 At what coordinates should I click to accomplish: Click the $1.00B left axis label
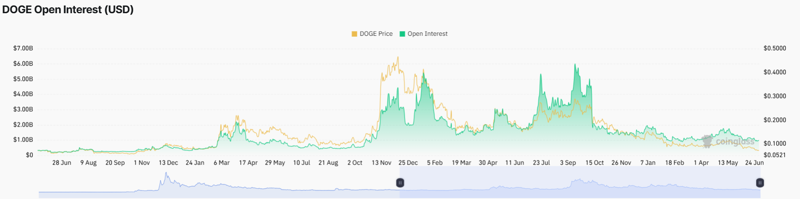pos(23,139)
